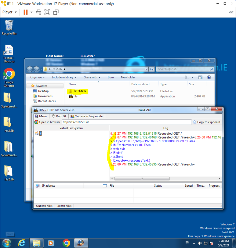The width and height of the screenshot is (236, 248).
Task: Open the Windows Start orb
Action: [7, 243]
